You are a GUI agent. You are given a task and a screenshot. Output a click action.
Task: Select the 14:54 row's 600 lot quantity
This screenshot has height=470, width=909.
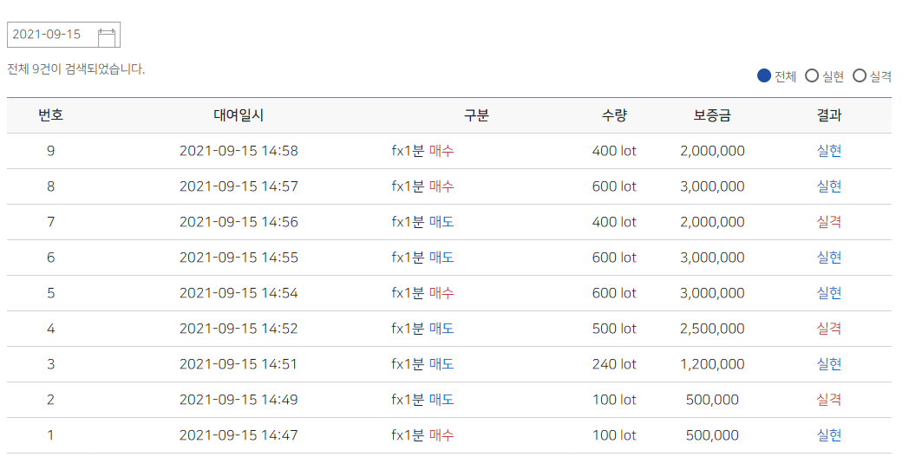614,293
